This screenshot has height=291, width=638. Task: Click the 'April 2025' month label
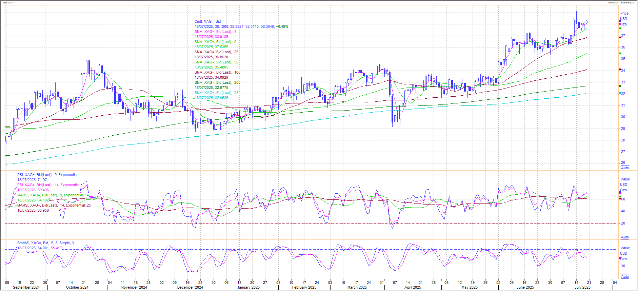(413, 287)
